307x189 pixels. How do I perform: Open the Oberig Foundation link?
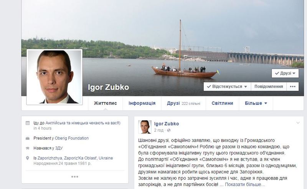point(72,138)
